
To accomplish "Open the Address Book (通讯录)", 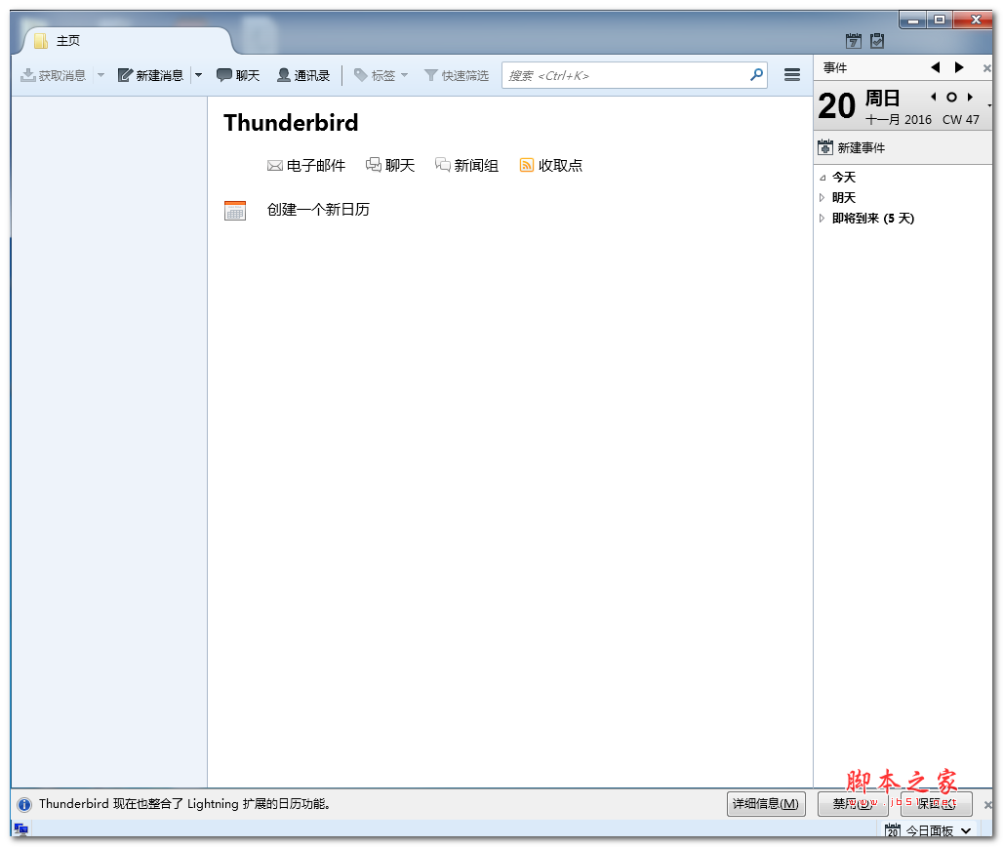I will (x=303, y=75).
